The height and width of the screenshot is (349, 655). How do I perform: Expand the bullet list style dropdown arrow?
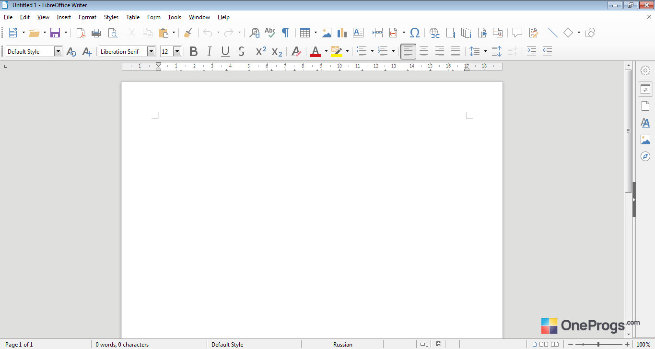pos(372,51)
